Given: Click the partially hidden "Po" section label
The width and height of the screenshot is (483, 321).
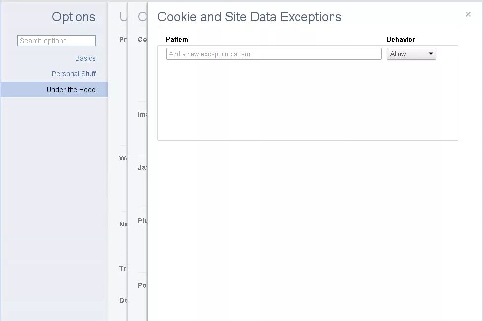Looking at the screenshot, I should (x=142, y=285).
